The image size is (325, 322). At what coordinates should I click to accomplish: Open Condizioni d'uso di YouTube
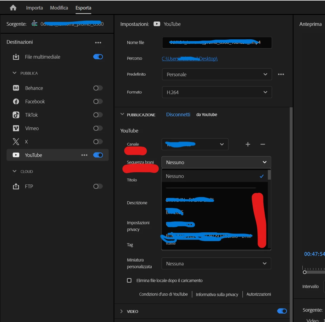163,294
